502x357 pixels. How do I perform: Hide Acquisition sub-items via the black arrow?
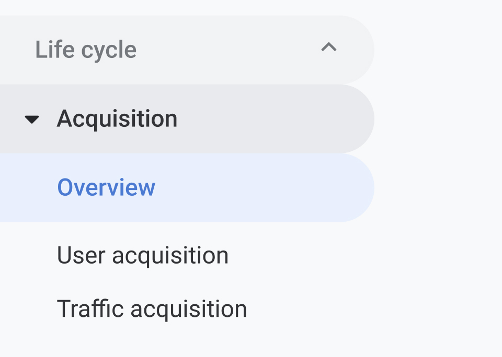coord(32,120)
